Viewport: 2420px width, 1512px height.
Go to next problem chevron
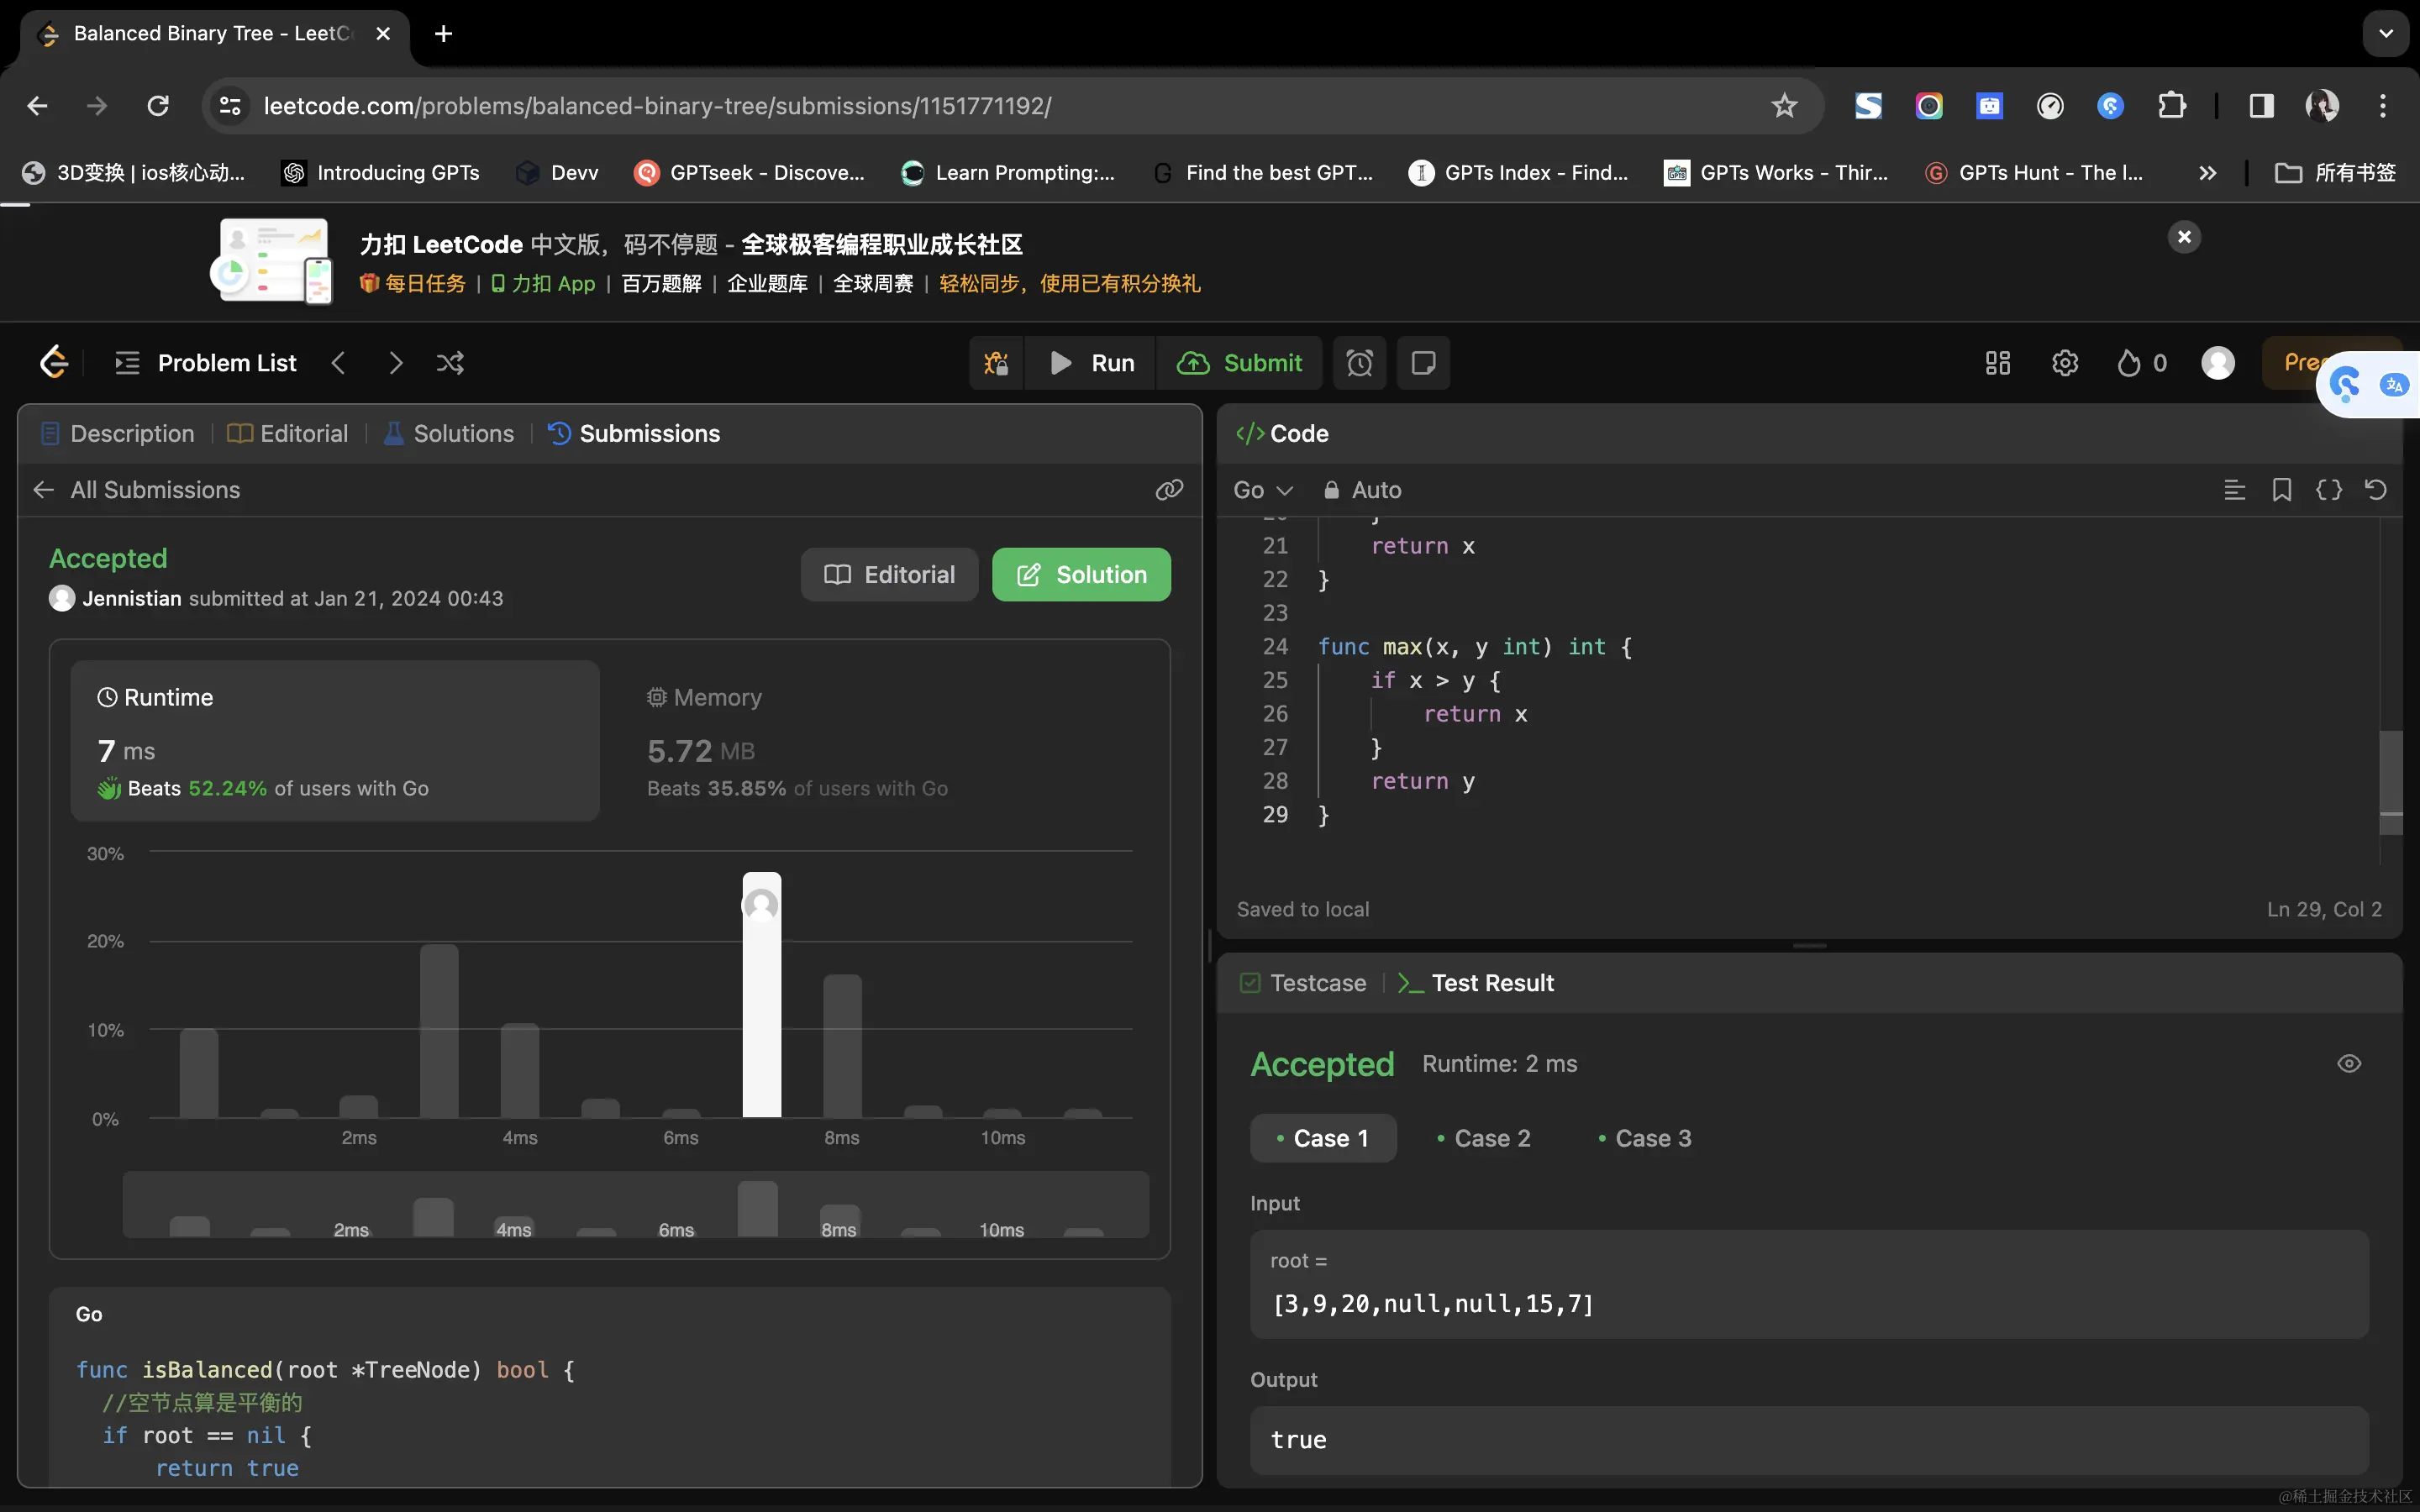396,363
